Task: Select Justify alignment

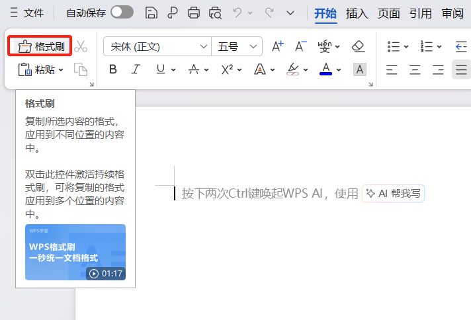Action: pos(461,69)
